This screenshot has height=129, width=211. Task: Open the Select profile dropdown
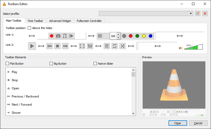(146, 13)
